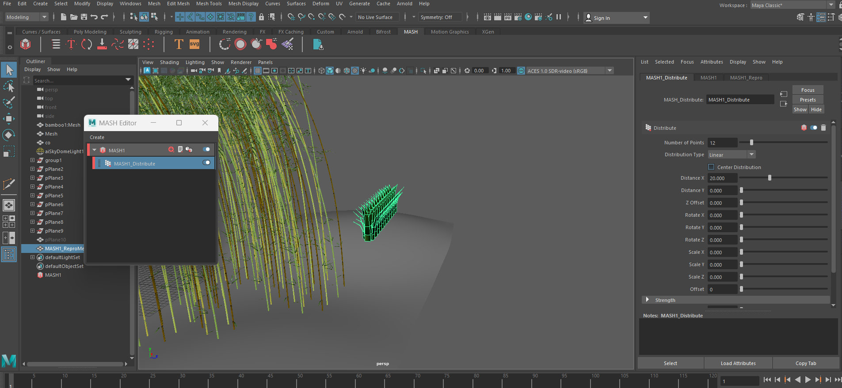
Task: Toggle the MASH1 network enable switch
Action: pyautogui.click(x=206, y=150)
